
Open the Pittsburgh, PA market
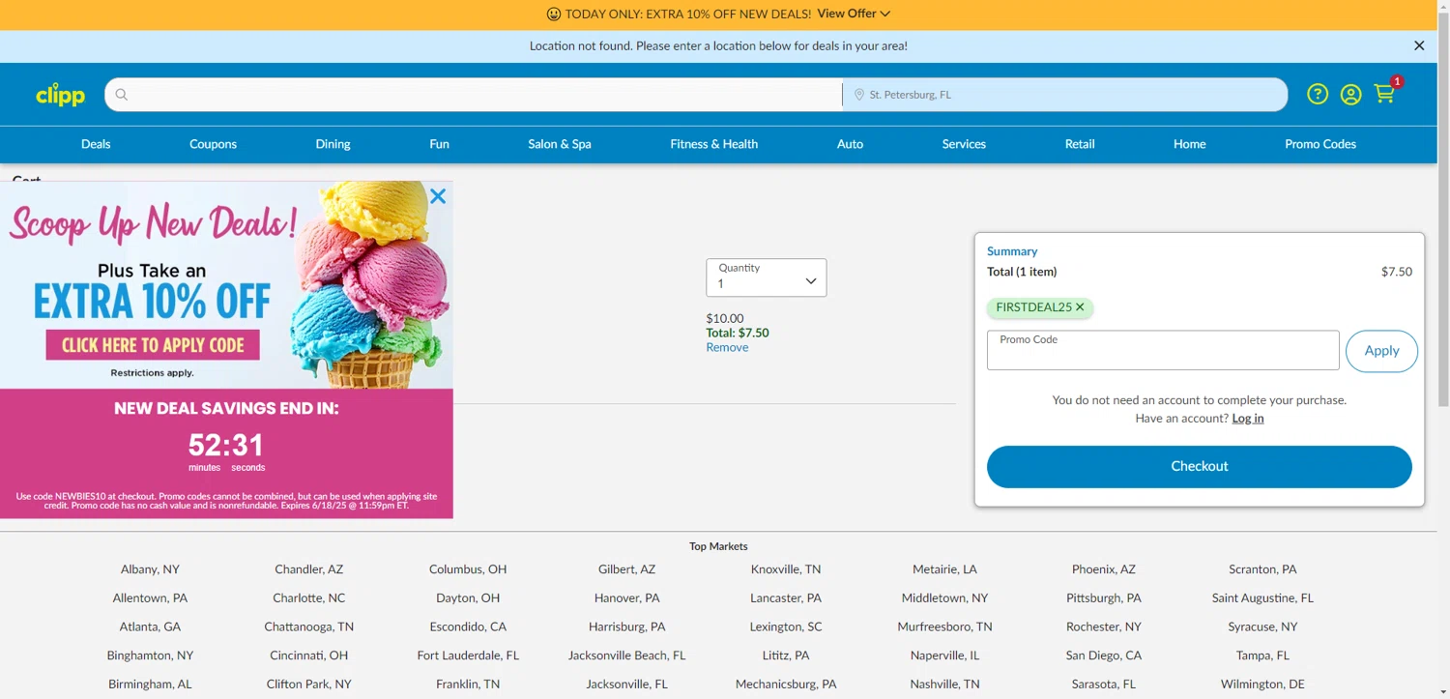pos(1104,598)
